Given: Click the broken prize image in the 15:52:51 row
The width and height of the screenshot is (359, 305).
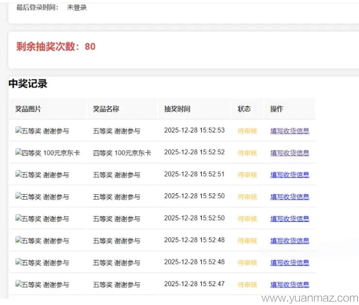Looking at the screenshot, I should tap(42, 175).
